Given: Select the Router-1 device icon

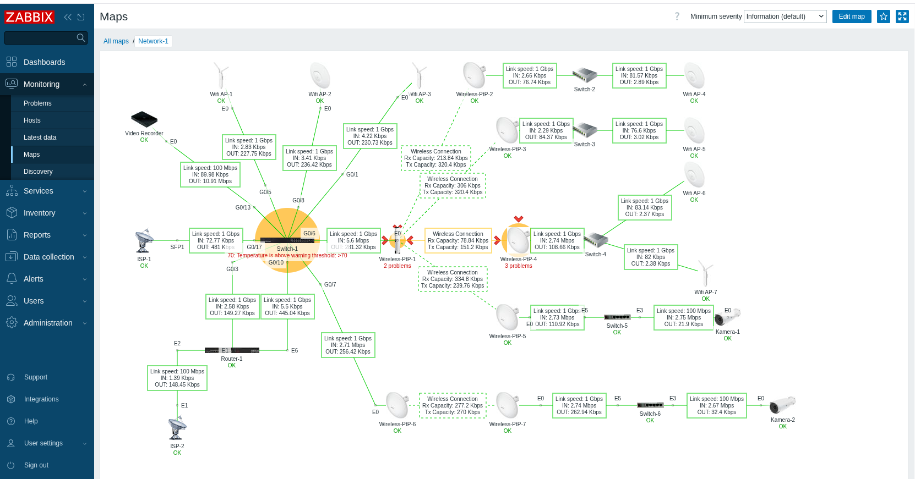Looking at the screenshot, I should [232, 350].
